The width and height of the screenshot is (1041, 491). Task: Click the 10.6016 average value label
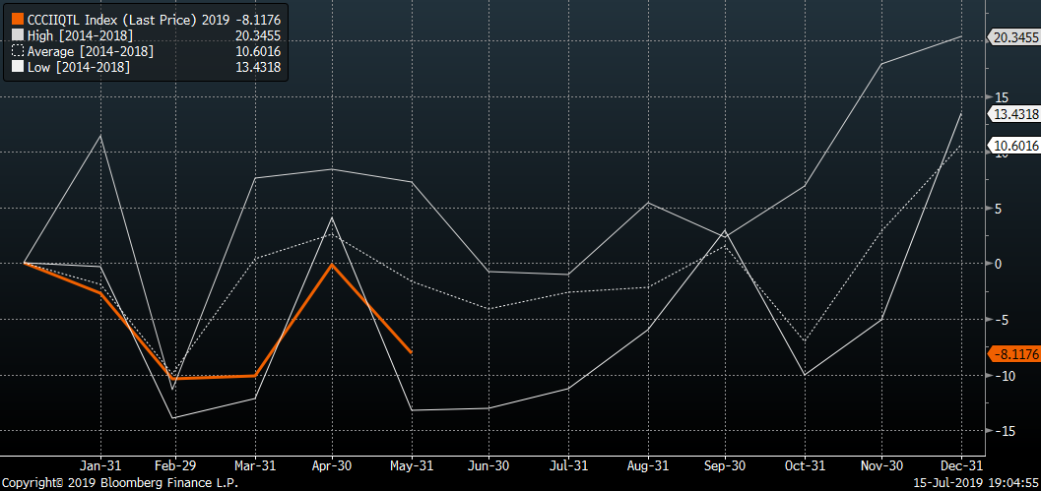[x=1013, y=146]
